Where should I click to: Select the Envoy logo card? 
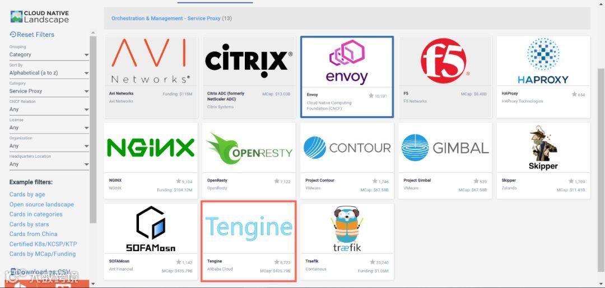point(347,77)
